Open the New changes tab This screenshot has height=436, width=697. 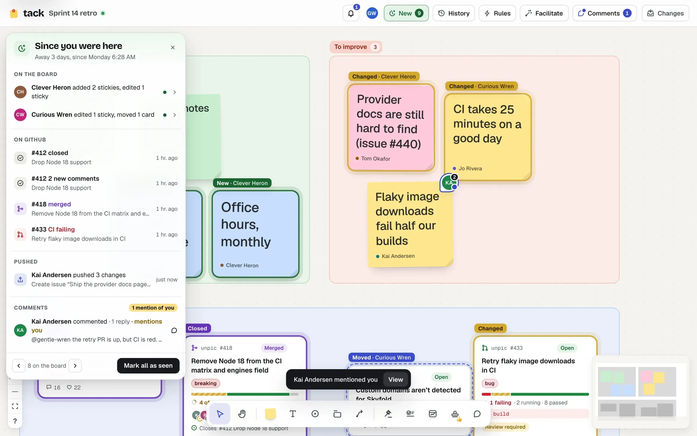(x=406, y=13)
